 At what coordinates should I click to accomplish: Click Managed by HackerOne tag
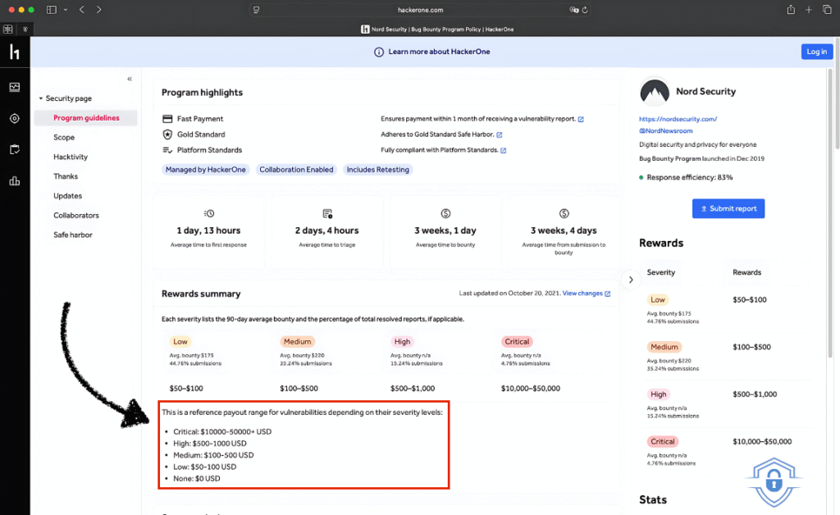click(x=206, y=170)
